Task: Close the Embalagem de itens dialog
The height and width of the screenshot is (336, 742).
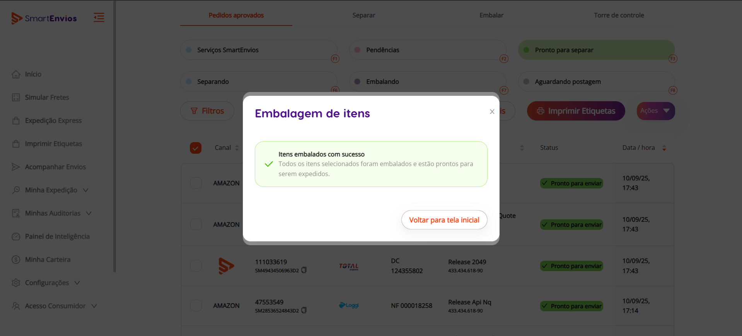Action: point(492,112)
